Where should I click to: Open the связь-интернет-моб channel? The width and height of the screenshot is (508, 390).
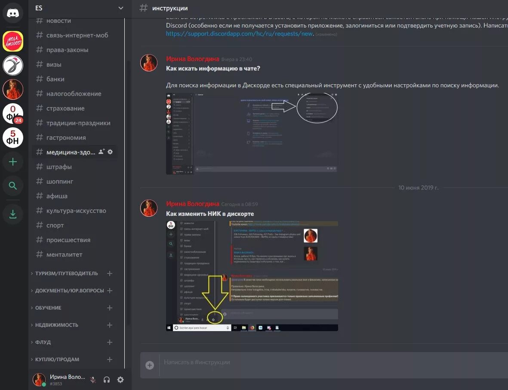click(74, 35)
